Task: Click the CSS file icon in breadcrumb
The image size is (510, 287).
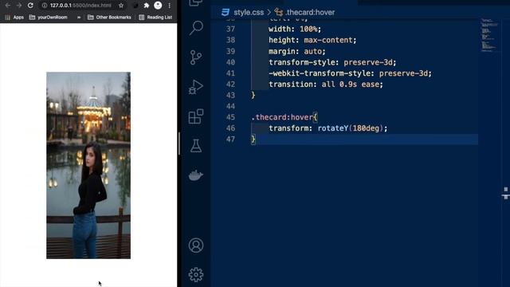Action: click(225, 13)
